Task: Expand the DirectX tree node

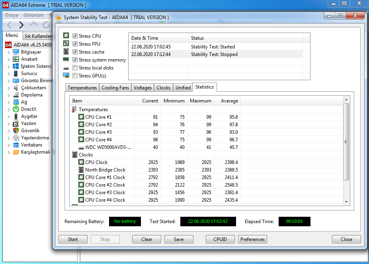Action: tap(9, 110)
